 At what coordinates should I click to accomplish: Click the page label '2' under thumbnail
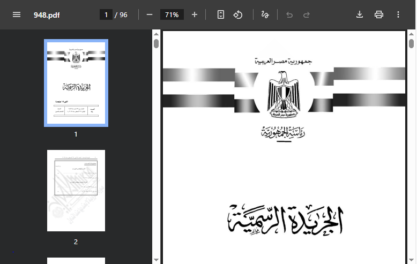pyautogui.click(x=76, y=242)
